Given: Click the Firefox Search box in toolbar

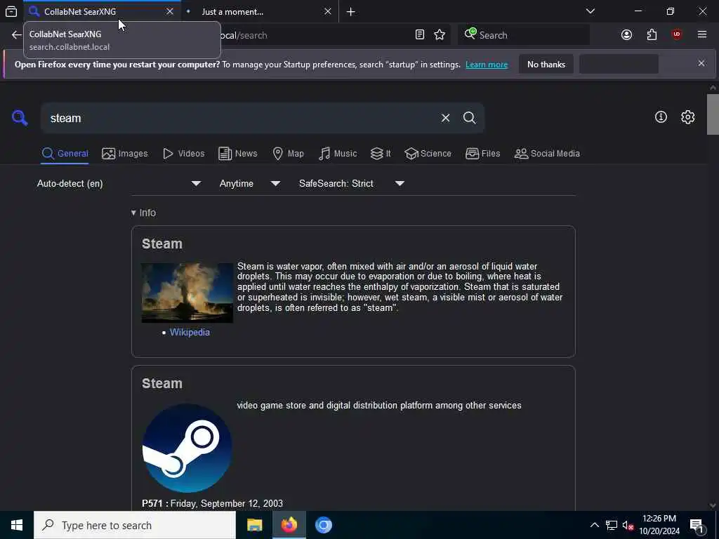Looking at the screenshot, I should (524, 35).
